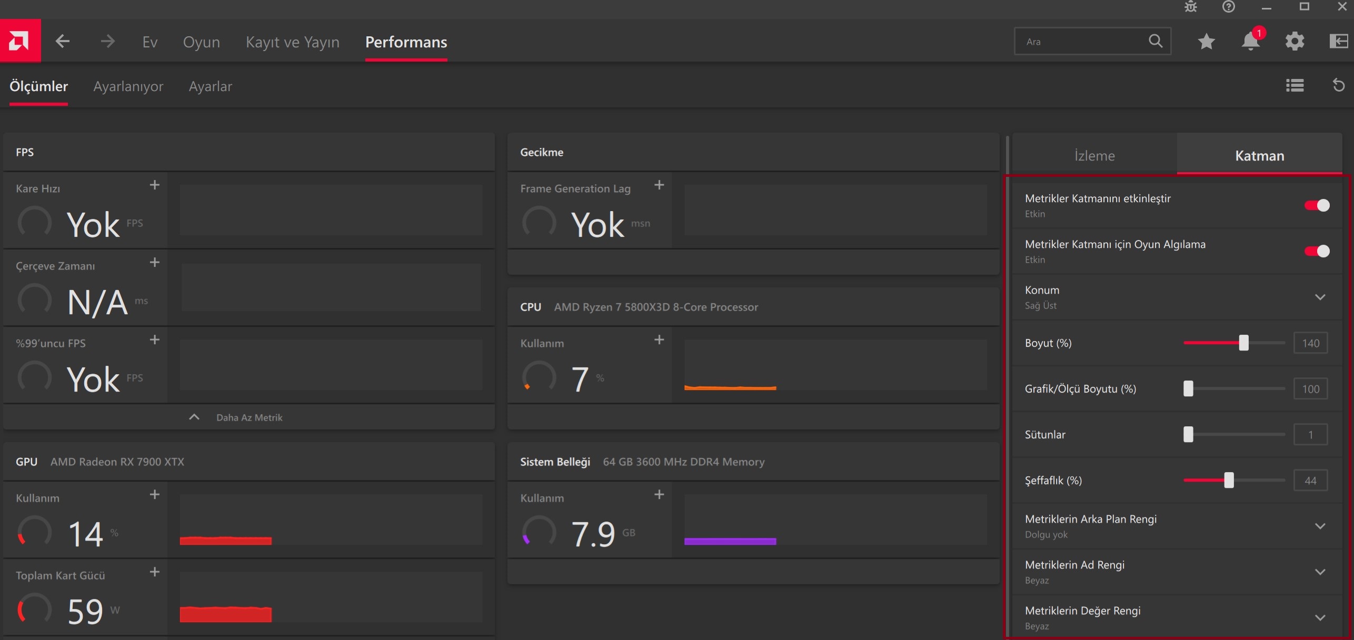Click 64 GB 3600 MHz DDR4 Memory
Screen dimensions: 1354x640
click(x=683, y=462)
